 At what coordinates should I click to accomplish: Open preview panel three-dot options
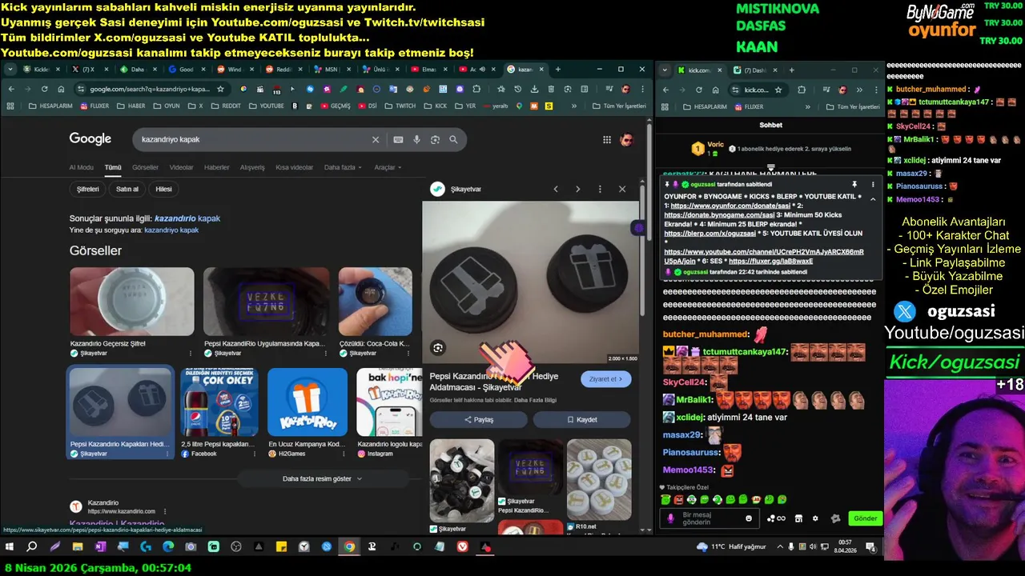point(600,189)
